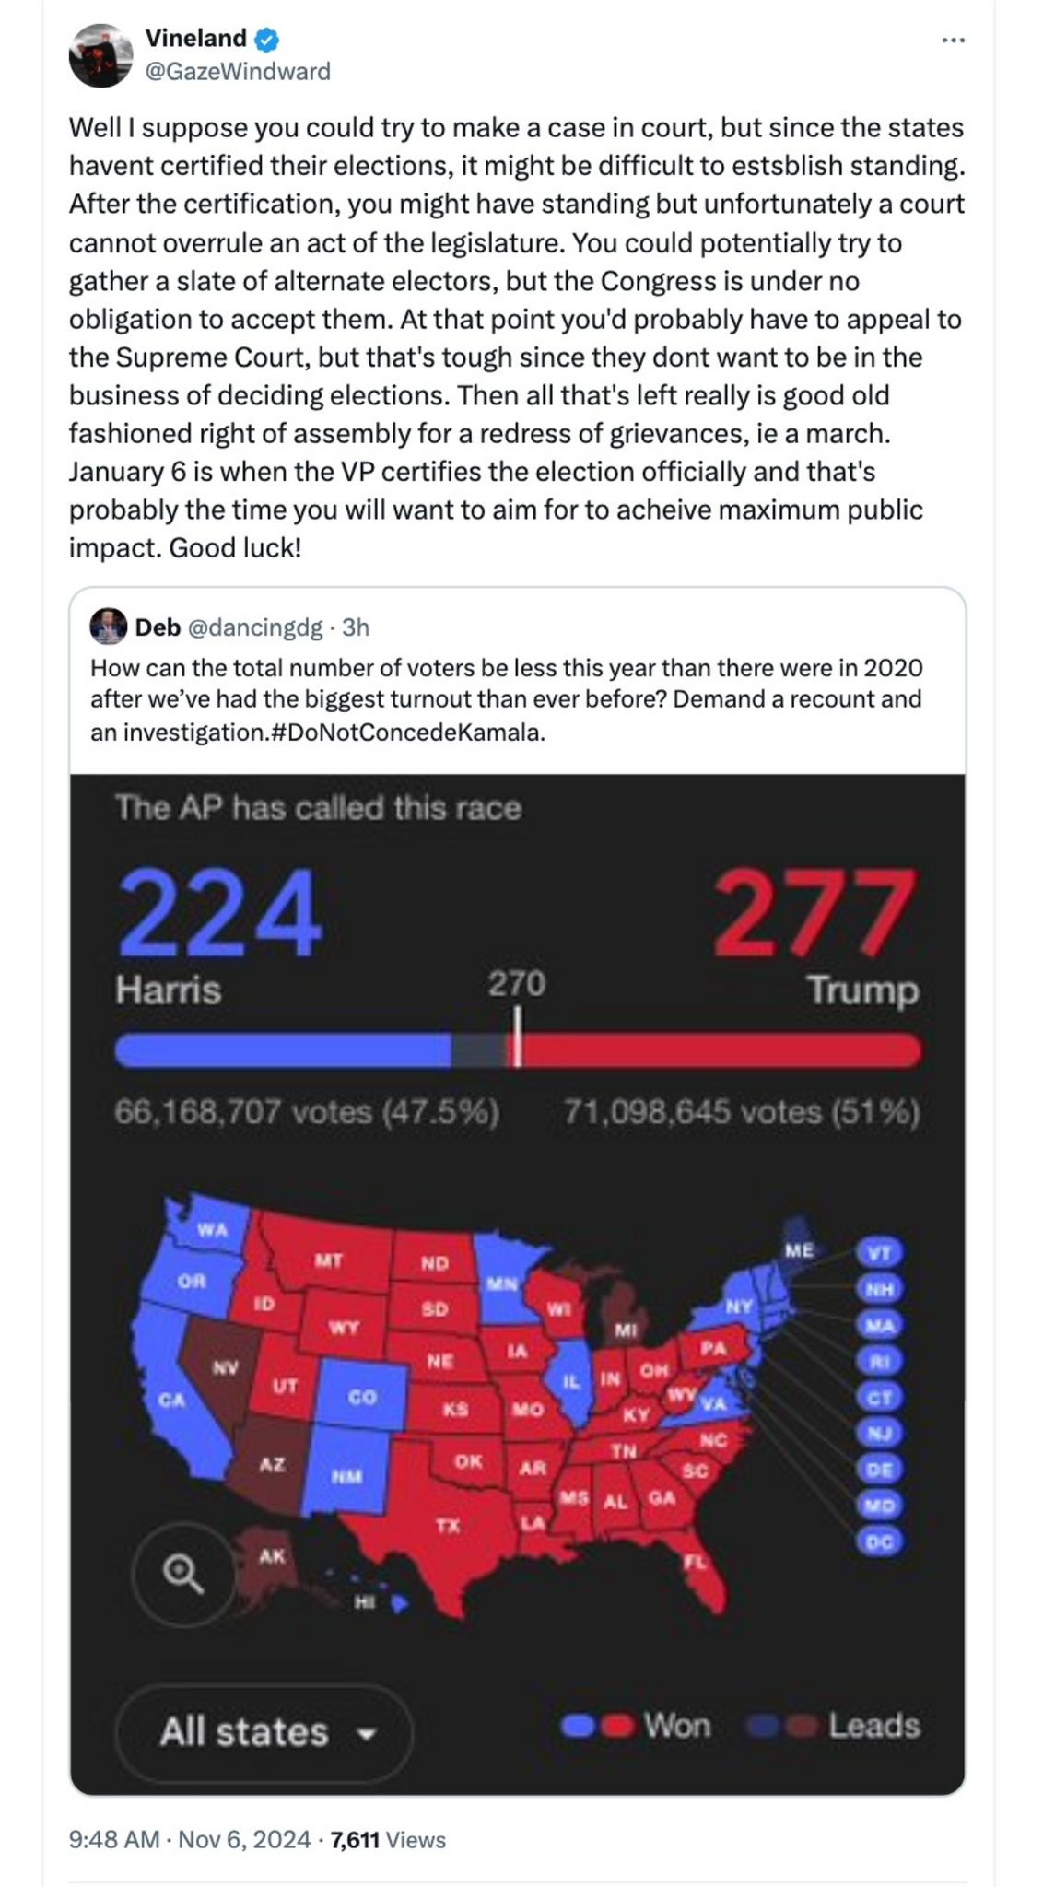Select the DC state bubble

click(879, 1541)
